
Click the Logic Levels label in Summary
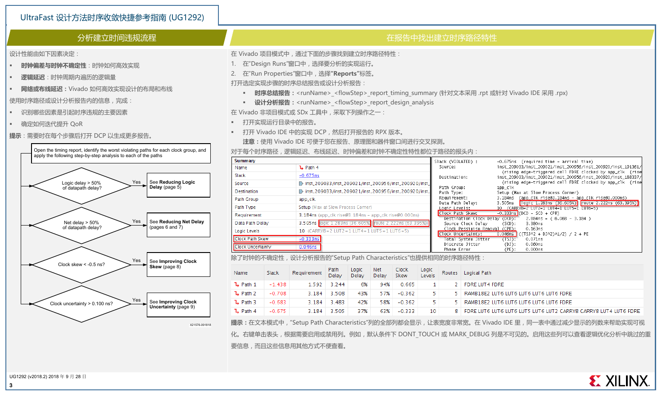(247, 231)
